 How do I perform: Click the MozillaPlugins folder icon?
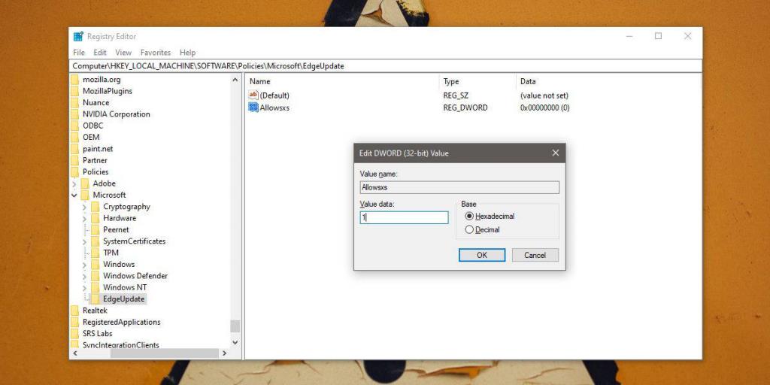pyautogui.click(x=74, y=91)
